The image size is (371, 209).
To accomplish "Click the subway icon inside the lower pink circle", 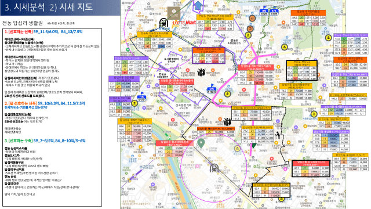I will tap(214, 168).
